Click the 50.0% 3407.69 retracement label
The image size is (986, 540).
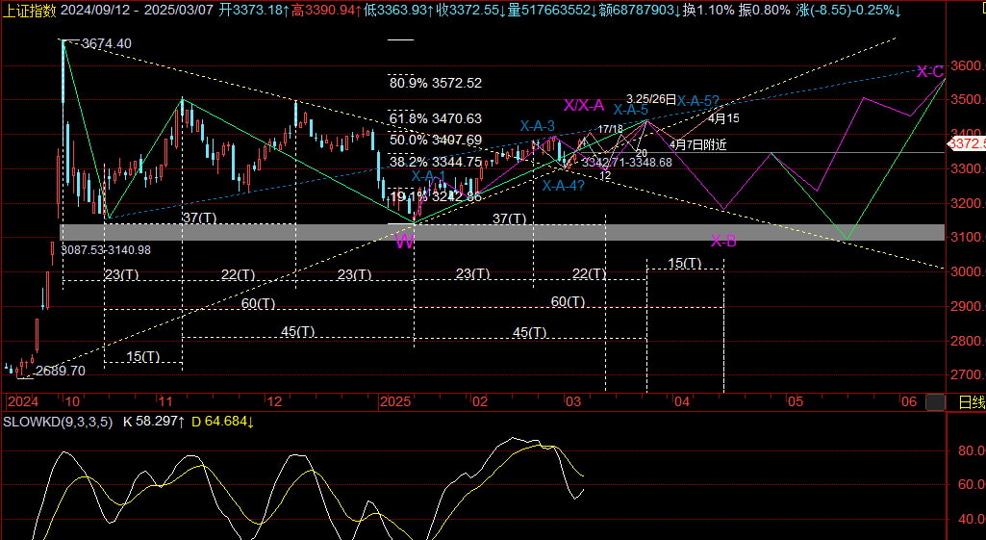436,140
